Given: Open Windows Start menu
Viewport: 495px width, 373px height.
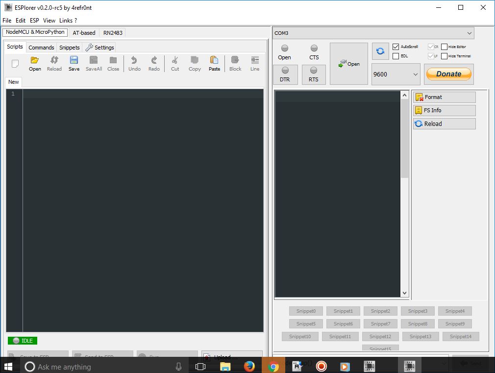Looking at the screenshot, I should (8, 366).
